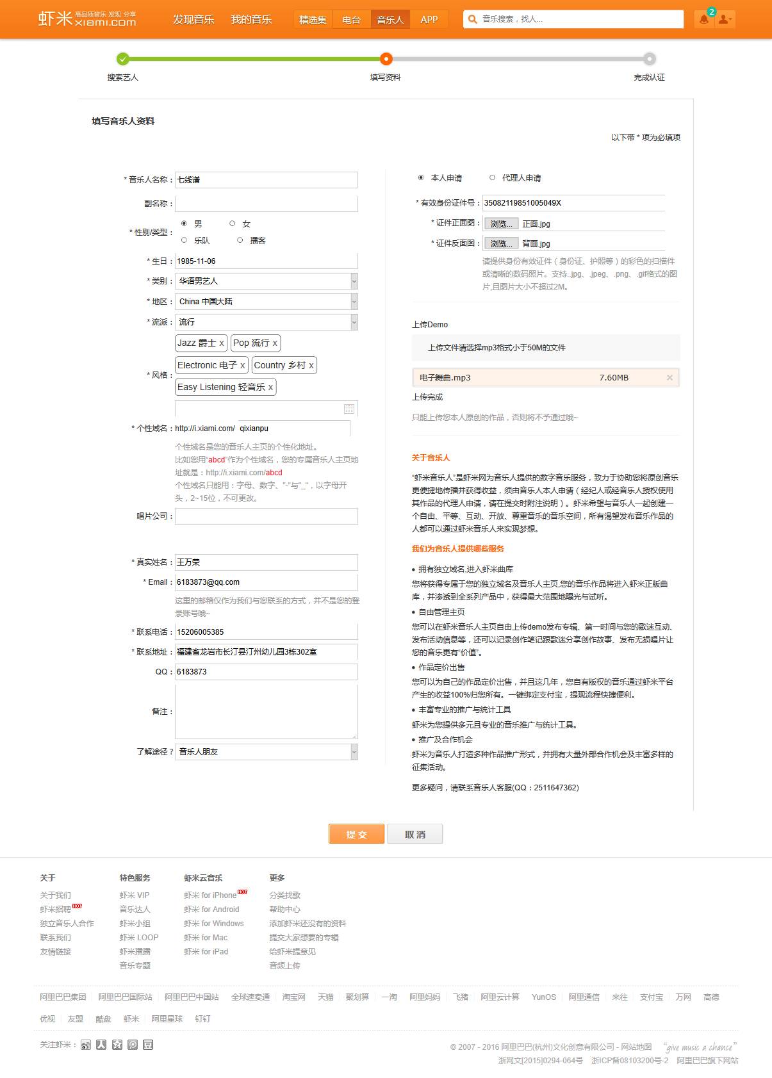Choose 代理人申请 radio option

(x=493, y=177)
